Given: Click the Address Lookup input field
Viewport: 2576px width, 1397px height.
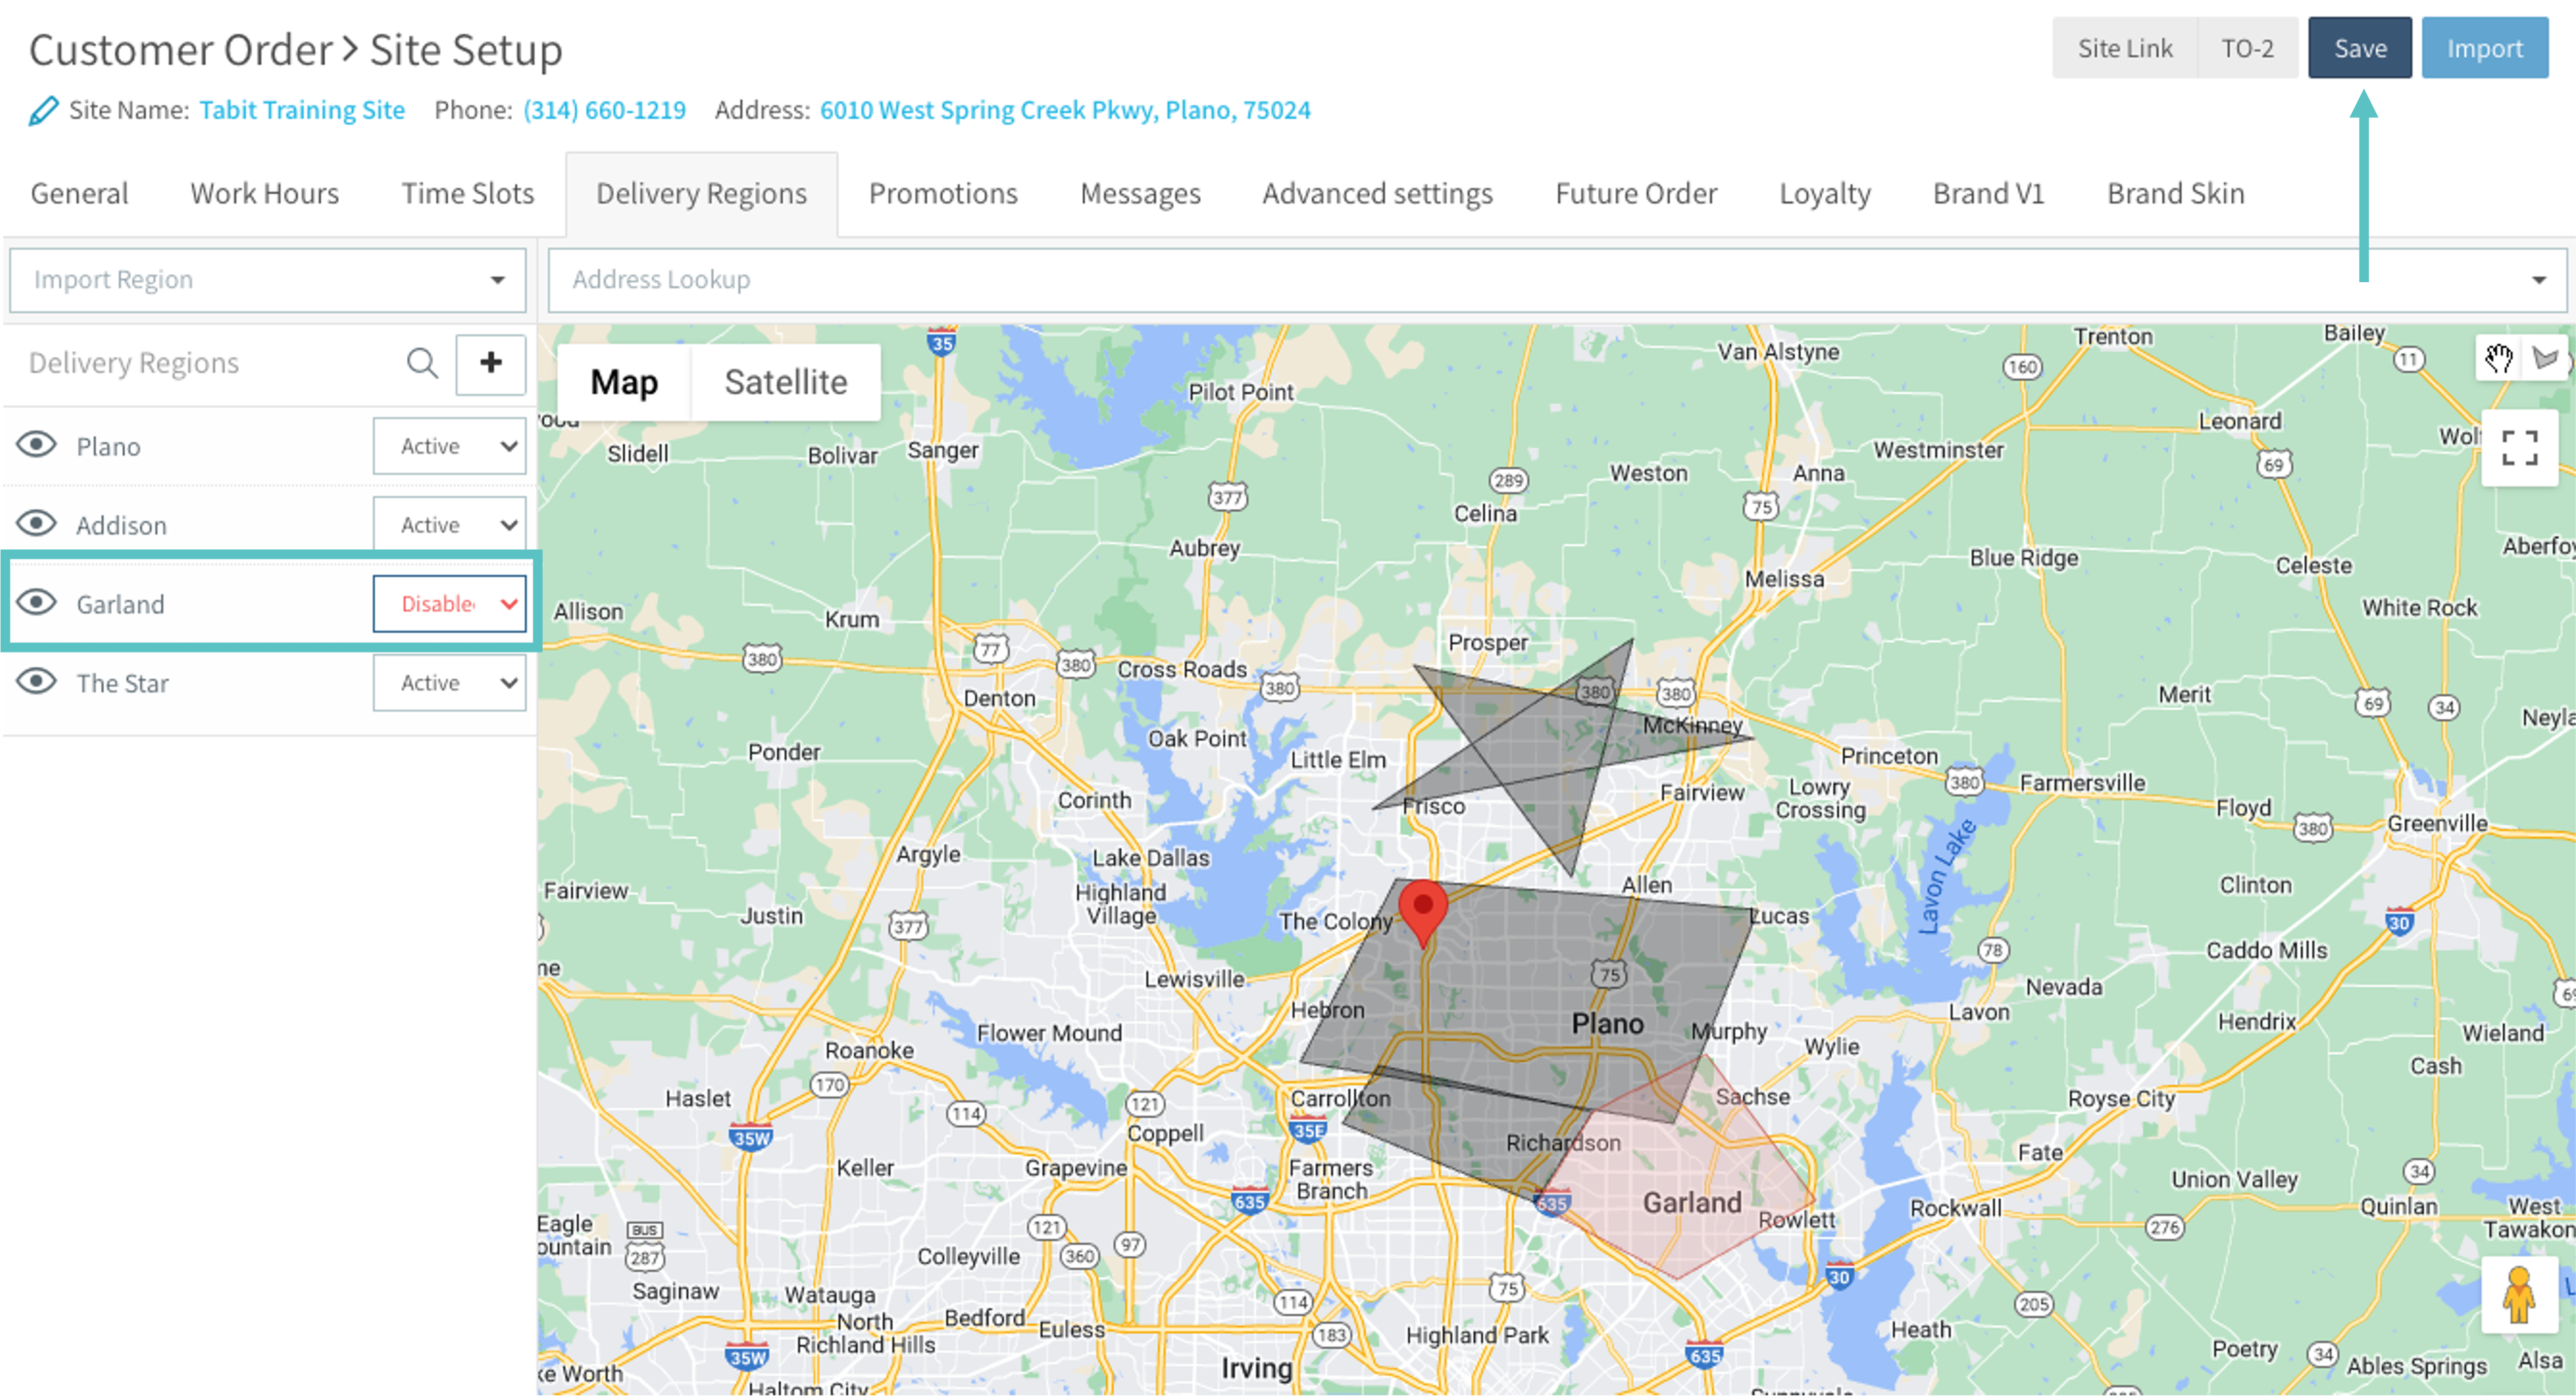Looking at the screenshot, I should coord(1500,280).
